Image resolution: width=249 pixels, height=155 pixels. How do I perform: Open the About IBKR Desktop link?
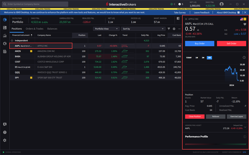point(226,12)
